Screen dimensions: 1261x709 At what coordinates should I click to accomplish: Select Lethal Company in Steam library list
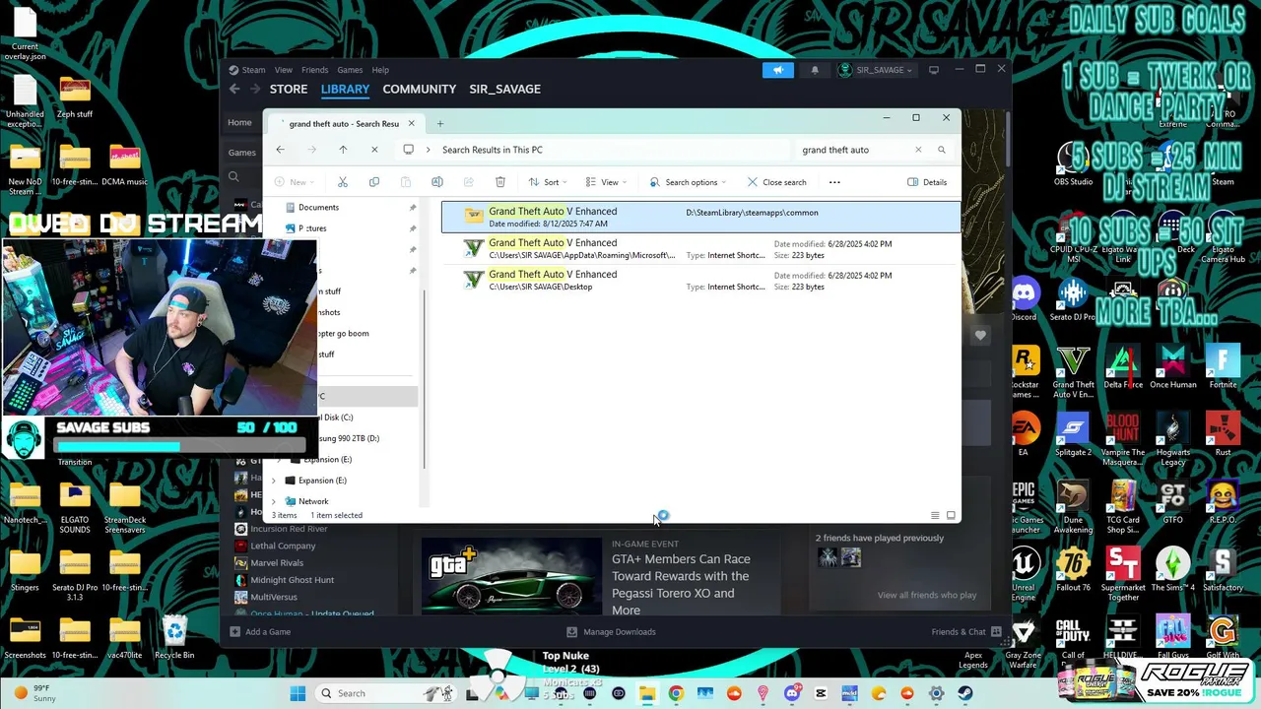pyautogui.click(x=283, y=546)
